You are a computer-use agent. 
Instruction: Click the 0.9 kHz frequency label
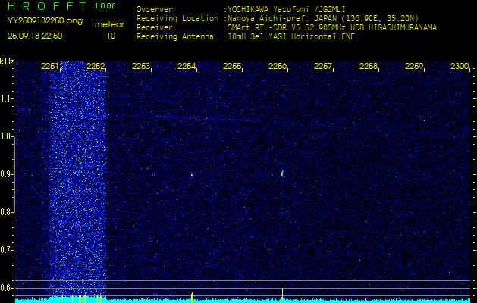coord(5,174)
